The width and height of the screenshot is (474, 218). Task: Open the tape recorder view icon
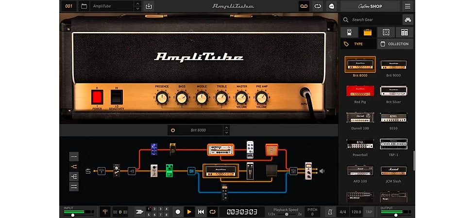pyautogui.click(x=304, y=6)
